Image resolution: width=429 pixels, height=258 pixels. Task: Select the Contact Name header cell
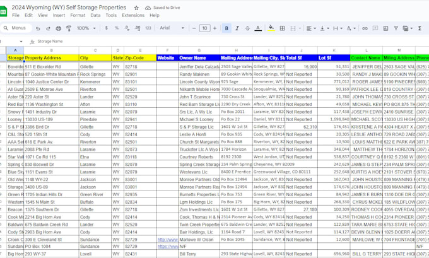click(367, 58)
